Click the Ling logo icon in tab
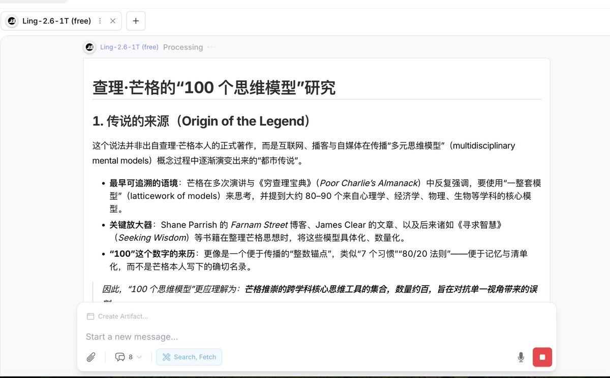610x378 pixels. tap(12, 21)
